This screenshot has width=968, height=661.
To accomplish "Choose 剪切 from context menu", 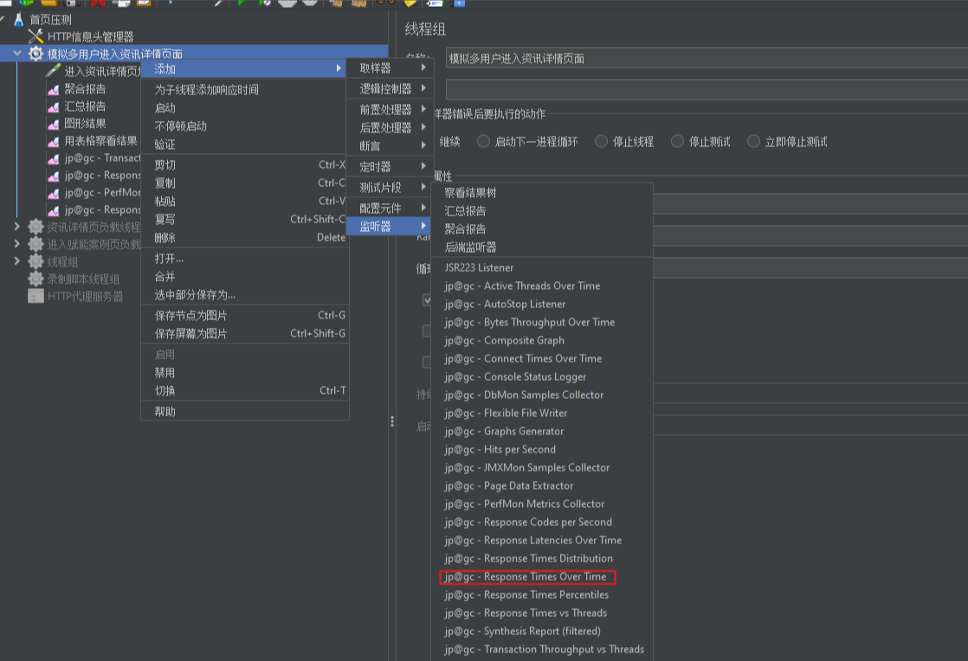I will pyautogui.click(x=245, y=165).
